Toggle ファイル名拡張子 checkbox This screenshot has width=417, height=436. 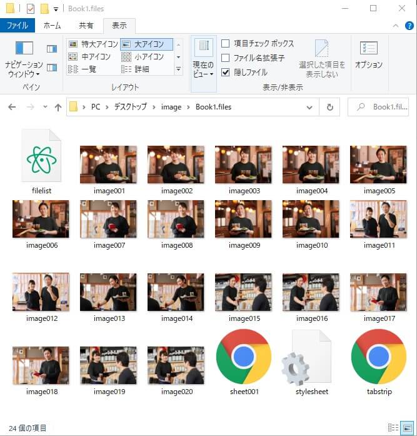pyautogui.click(x=226, y=58)
